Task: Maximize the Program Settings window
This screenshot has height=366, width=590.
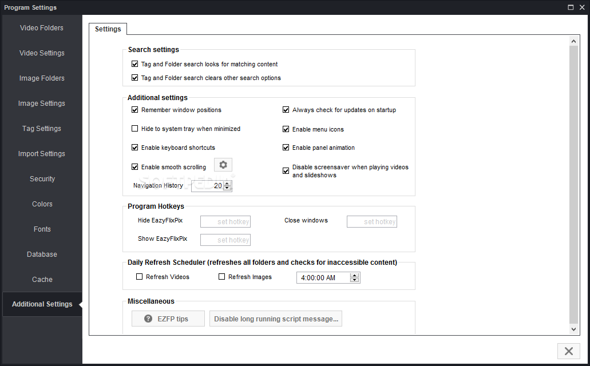Action: (x=571, y=7)
